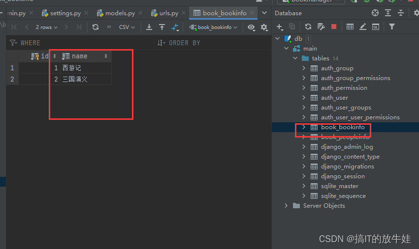Image resolution: width=419 pixels, height=249 pixels.
Task: Select the book_bookinfo table in tree
Action: click(343, 127)
